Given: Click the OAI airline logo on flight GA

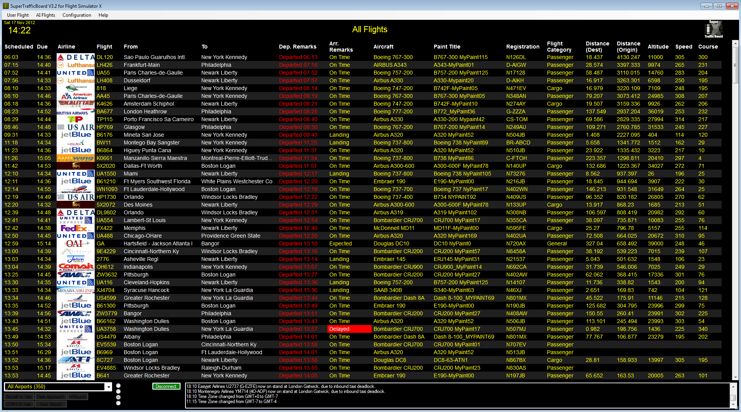Looking at the screenshot, I should tap(76, 243).
